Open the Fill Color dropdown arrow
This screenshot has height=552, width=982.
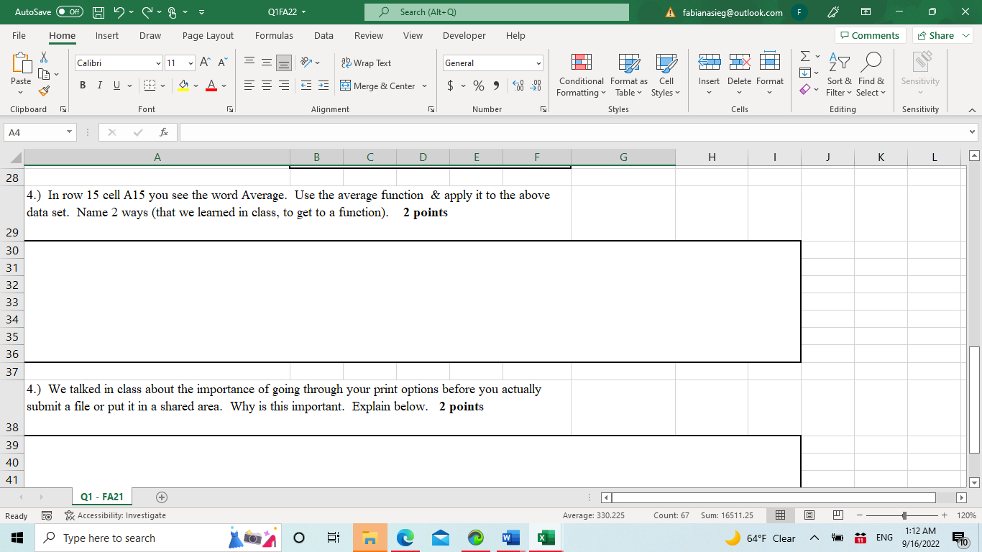tap(196, 86)
